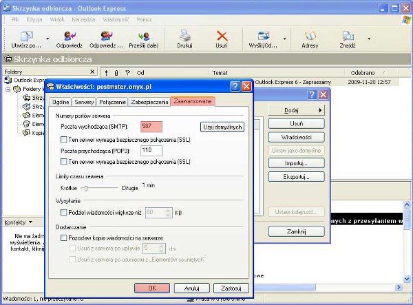Viewport: 413px width, 305px height.
Task: Open dropdown arrow next to Znajdź
Action: (369, 39)
